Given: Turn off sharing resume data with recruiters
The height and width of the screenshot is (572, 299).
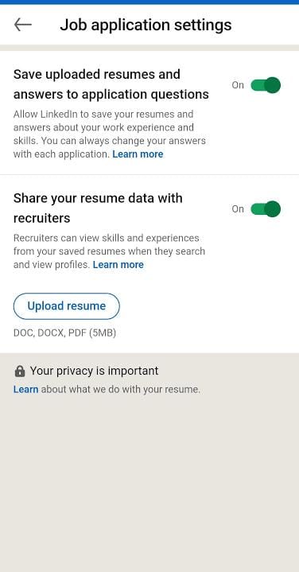Looking at the screenshot, I should tap(266, 209).
